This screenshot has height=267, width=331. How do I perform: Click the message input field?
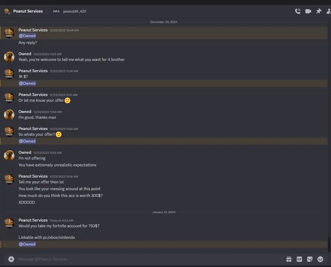coord(148,259)
